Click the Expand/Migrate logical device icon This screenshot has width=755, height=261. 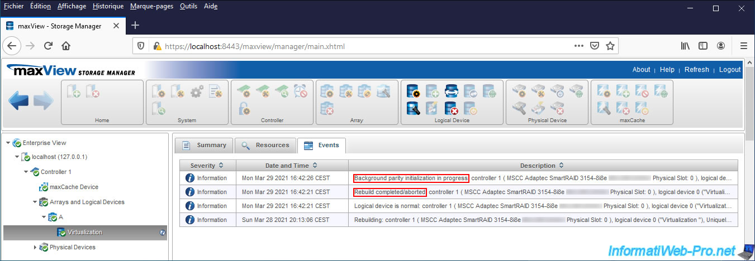(x=451, y=91)
